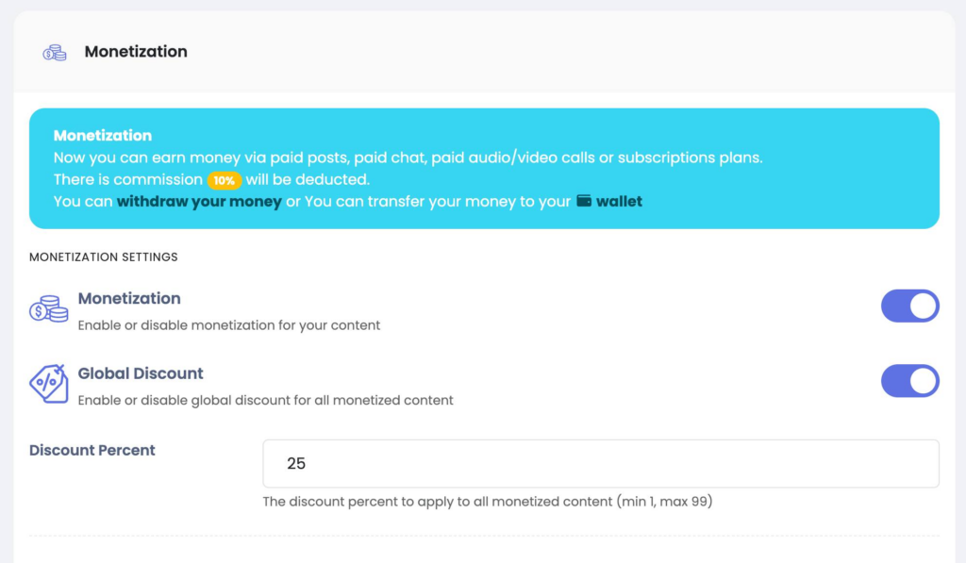Click the wallet icon in the blue banner
Image resolution: width=966 pixels, height=563 pixels.
(583, 201)
